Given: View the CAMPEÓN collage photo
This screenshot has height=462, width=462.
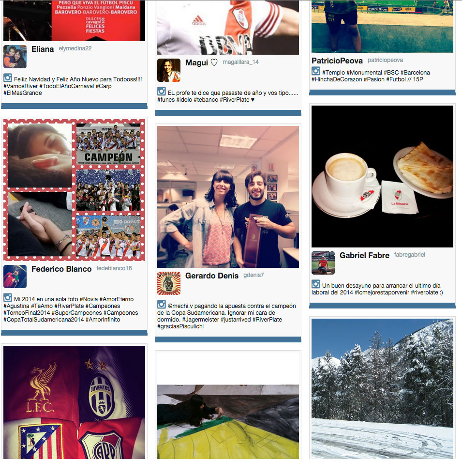Looking at the screenshot, I should coord(74,190).
